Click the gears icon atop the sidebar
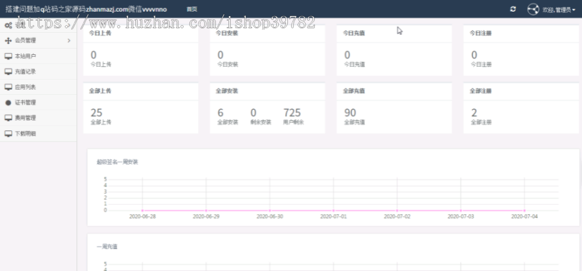This screenshot has height=271, width=582. tap(8, 25)
